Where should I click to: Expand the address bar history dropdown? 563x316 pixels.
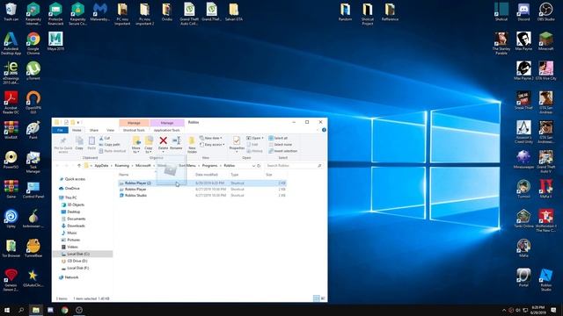(253, 166)
